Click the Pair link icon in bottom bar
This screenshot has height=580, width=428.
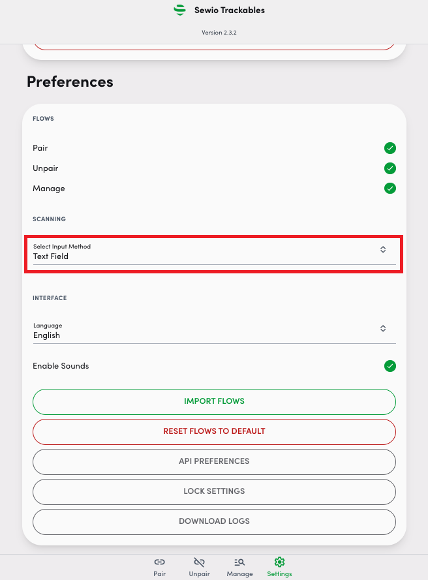click(x=159, y=562)
